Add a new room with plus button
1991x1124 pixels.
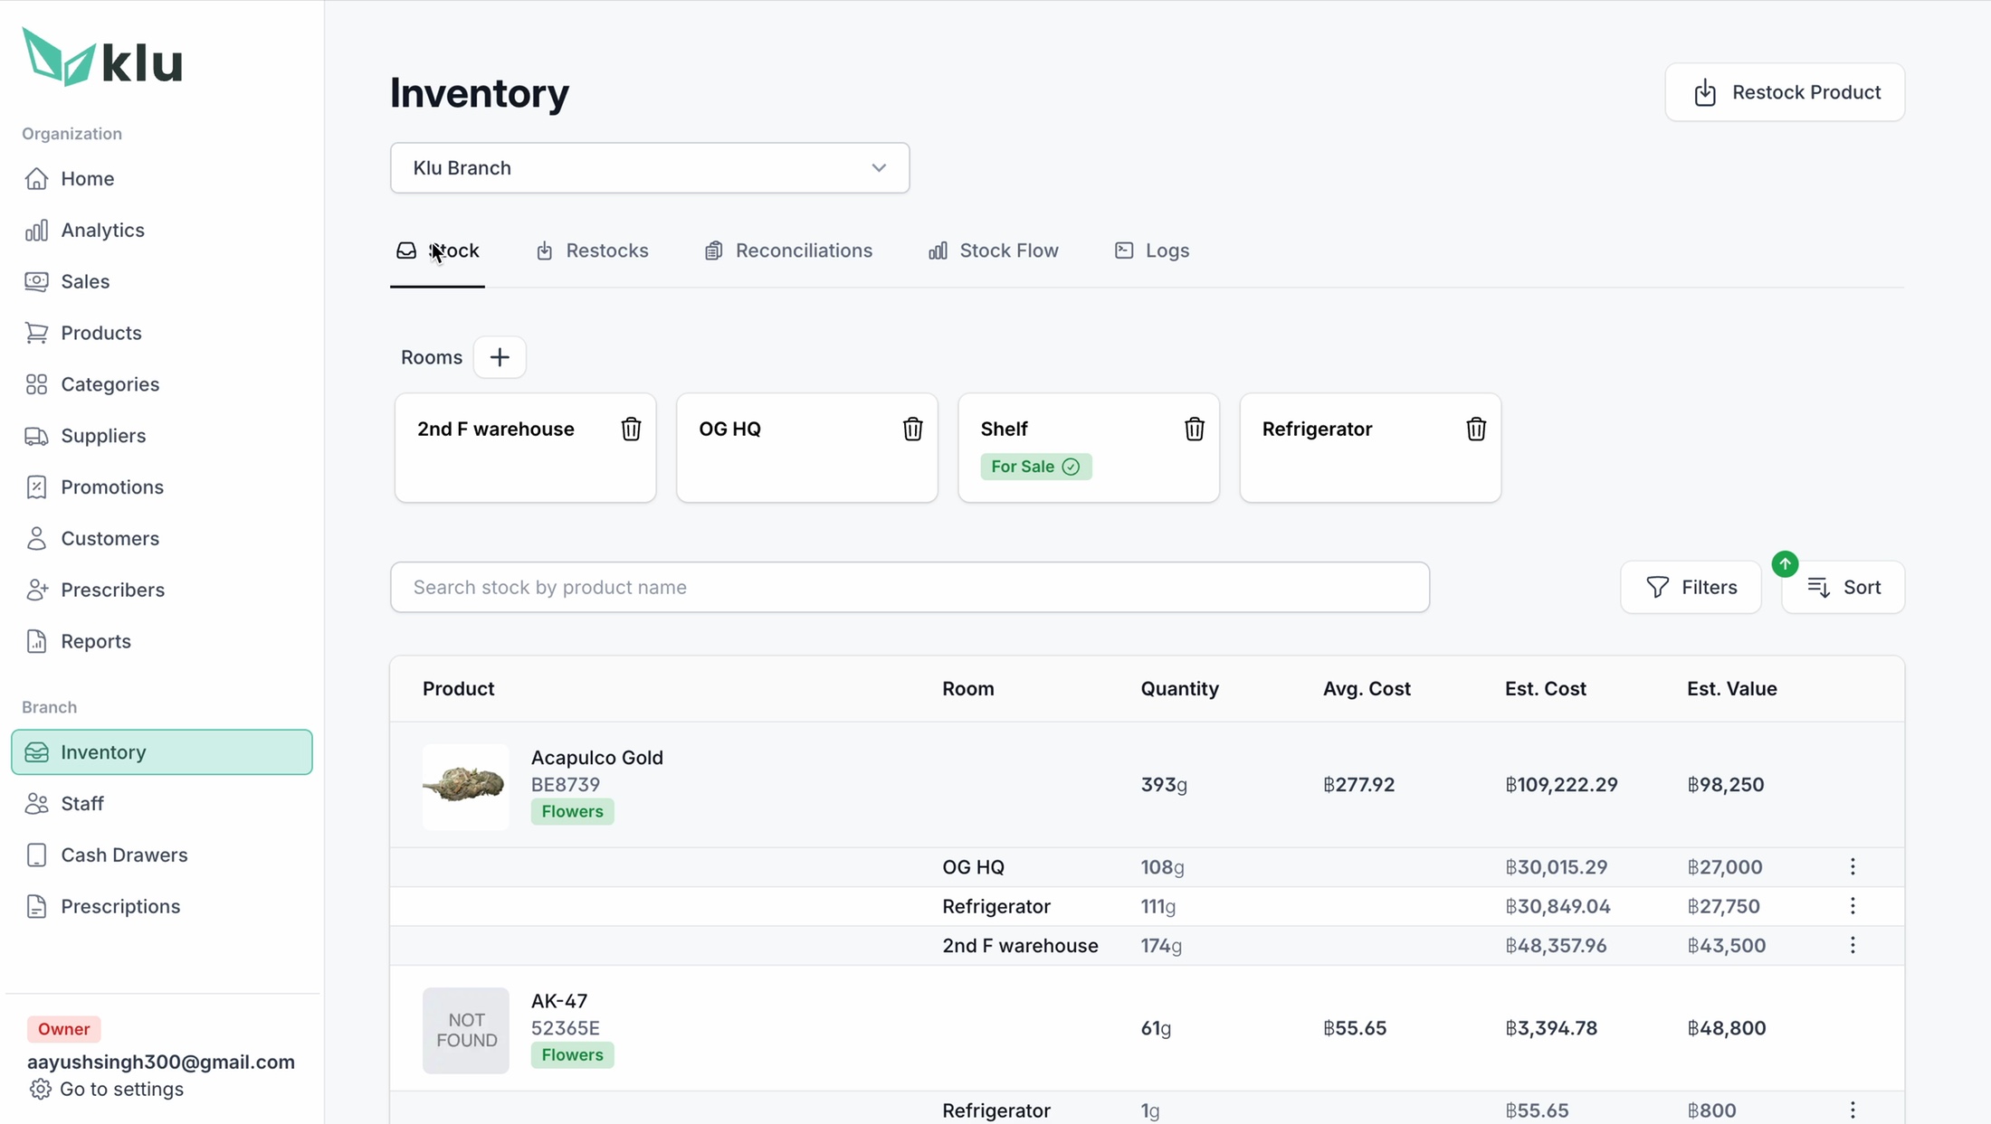click(500, 357)
